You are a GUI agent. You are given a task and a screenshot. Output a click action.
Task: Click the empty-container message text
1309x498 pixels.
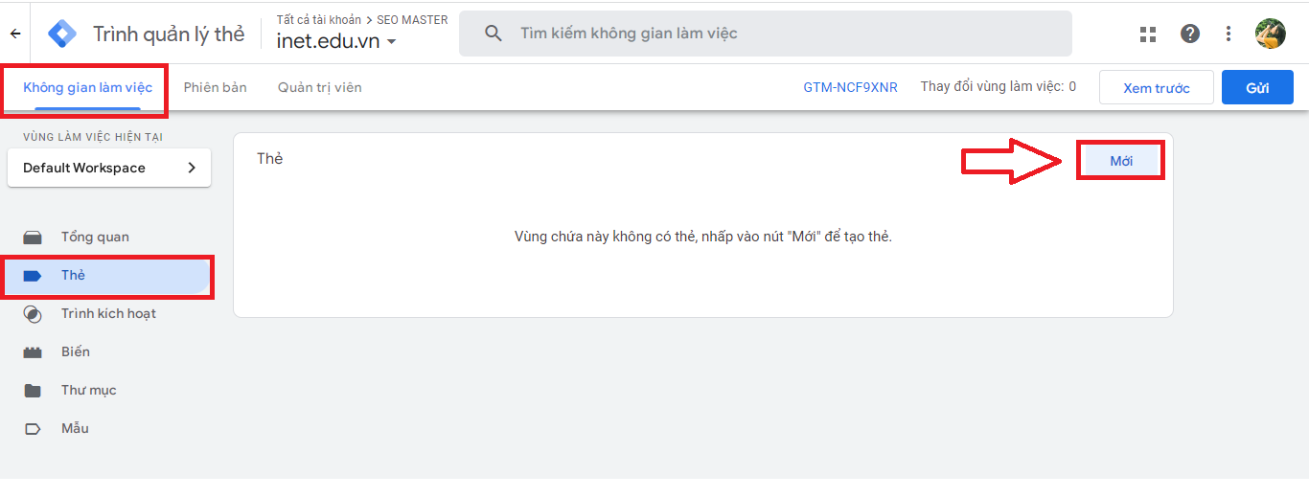coord(703,237)
